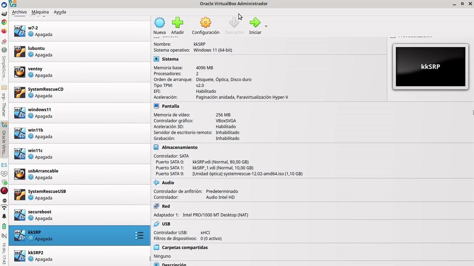The image size is (474, 266).
Task: Click the 4096 MB base memory value
Action: tap(204, 68)
